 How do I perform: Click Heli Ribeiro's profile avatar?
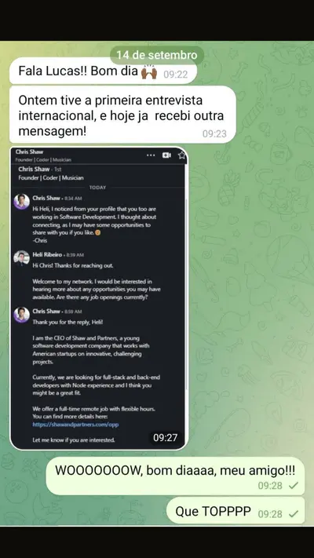(21, 258)
